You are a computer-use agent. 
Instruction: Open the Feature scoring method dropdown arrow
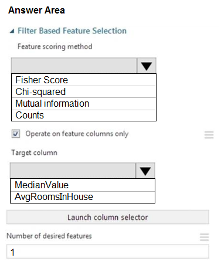(147, 66)
